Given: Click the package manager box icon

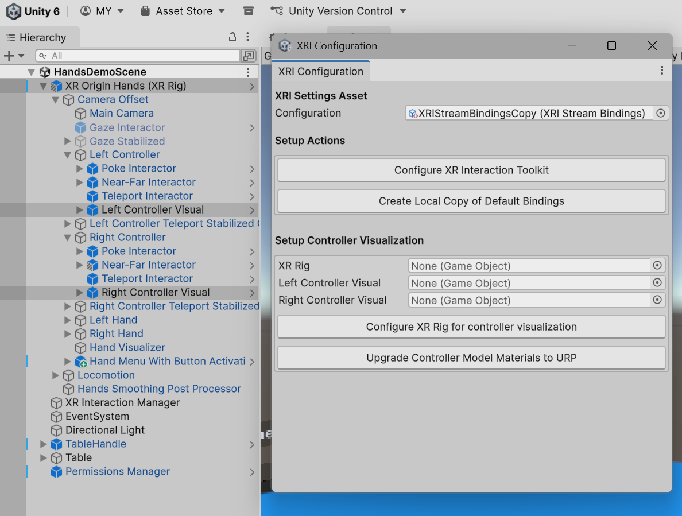Looking at the screenshot, I should 249,11.
